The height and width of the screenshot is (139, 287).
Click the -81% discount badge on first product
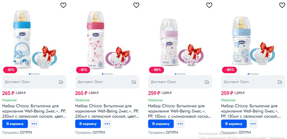10,69
